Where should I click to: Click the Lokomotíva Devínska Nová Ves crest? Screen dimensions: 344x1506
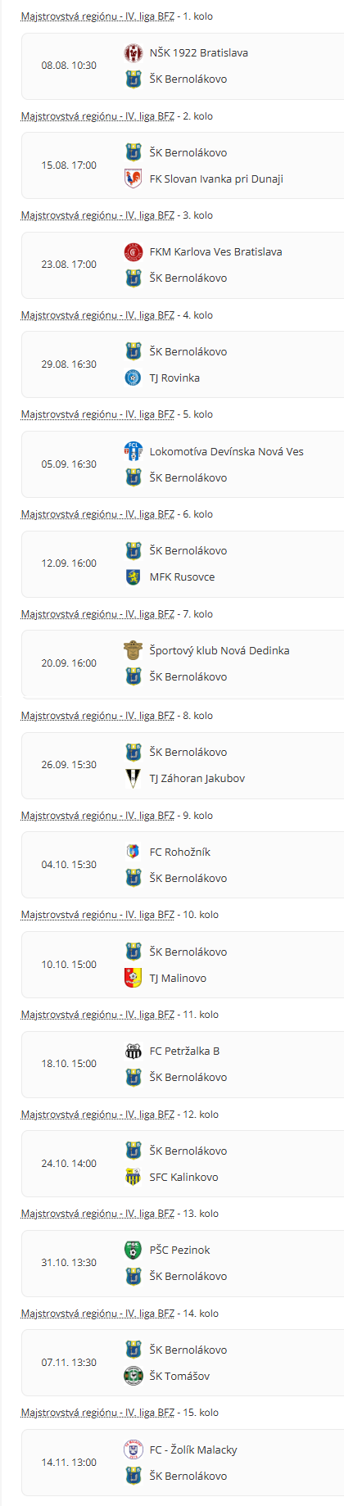pos(133,451)
